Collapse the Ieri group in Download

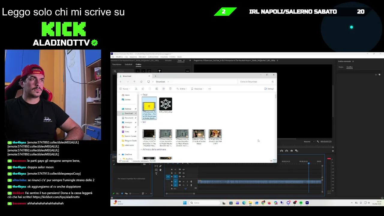pyautogui.click(x=141, y=122)
